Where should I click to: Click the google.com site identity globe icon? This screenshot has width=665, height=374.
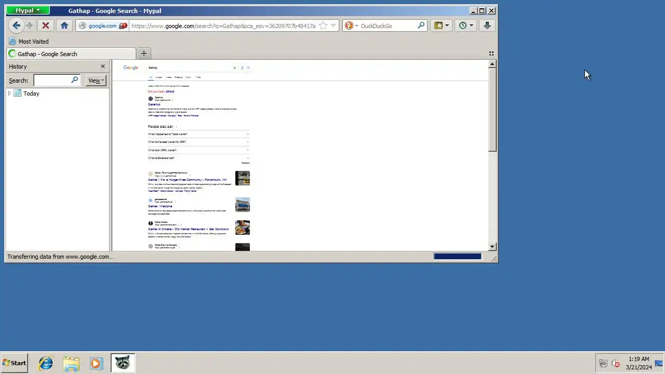coord(82,26)
